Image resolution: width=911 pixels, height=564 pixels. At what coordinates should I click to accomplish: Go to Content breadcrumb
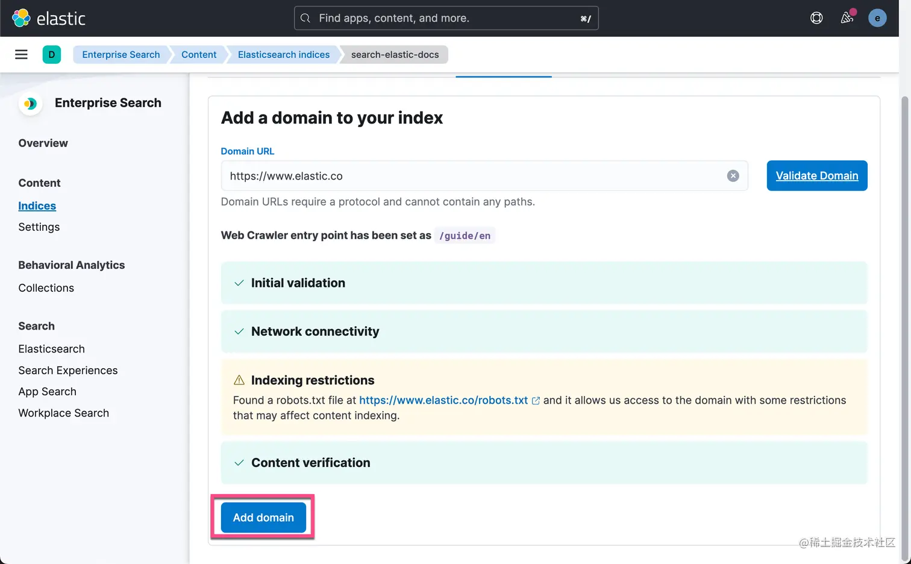point(199,54)
